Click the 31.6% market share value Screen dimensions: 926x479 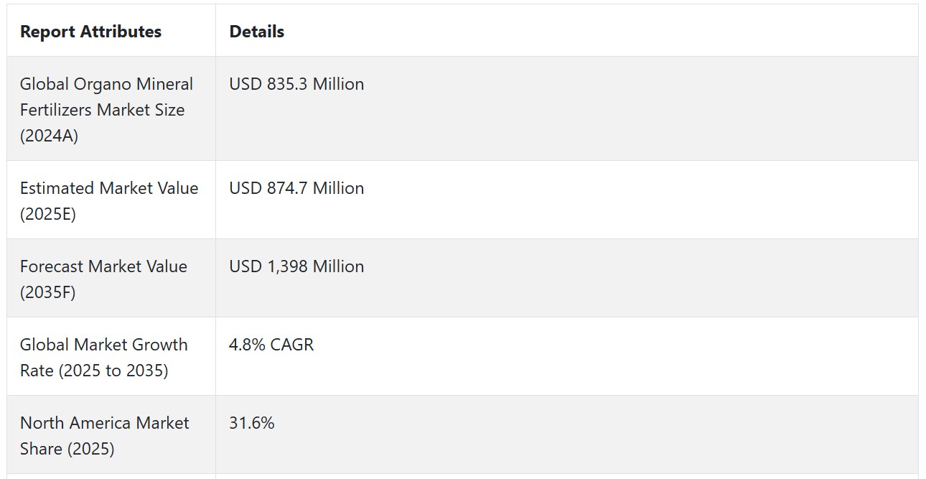[252, 423]
